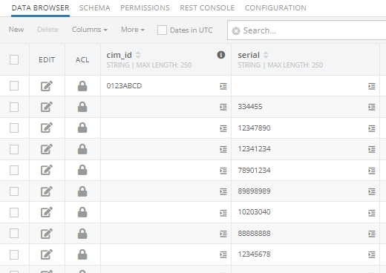Open the ACL lock for serial 334455

[82, 107]
